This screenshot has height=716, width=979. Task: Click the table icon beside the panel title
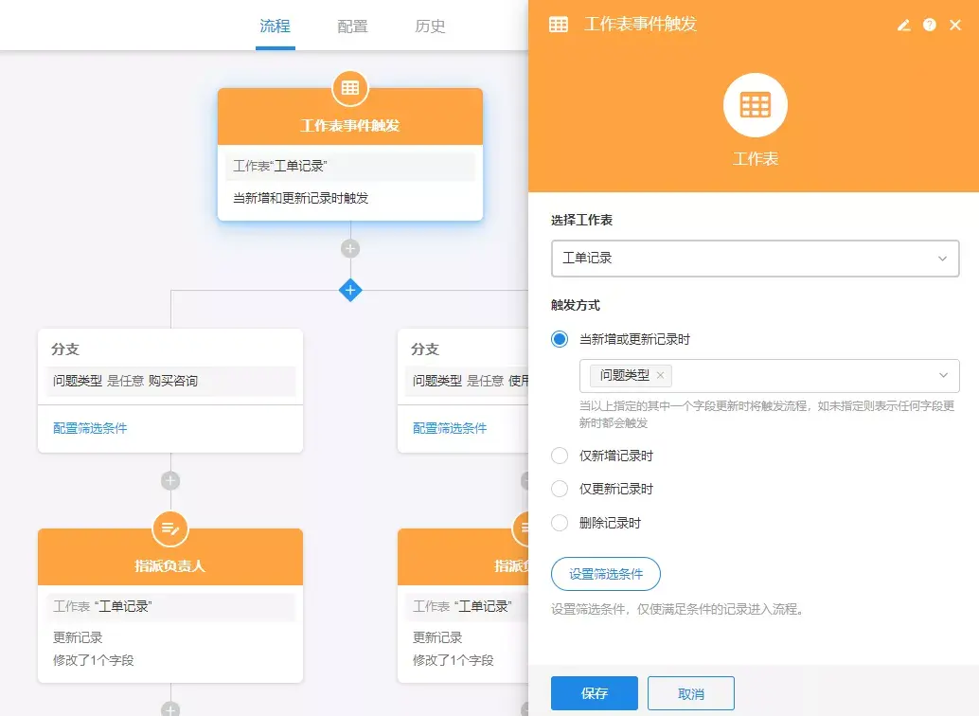click(558, 25)
